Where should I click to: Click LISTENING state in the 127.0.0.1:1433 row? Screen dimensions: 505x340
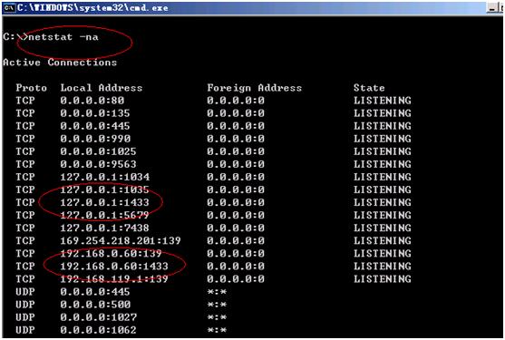click(x=383, y=202)
